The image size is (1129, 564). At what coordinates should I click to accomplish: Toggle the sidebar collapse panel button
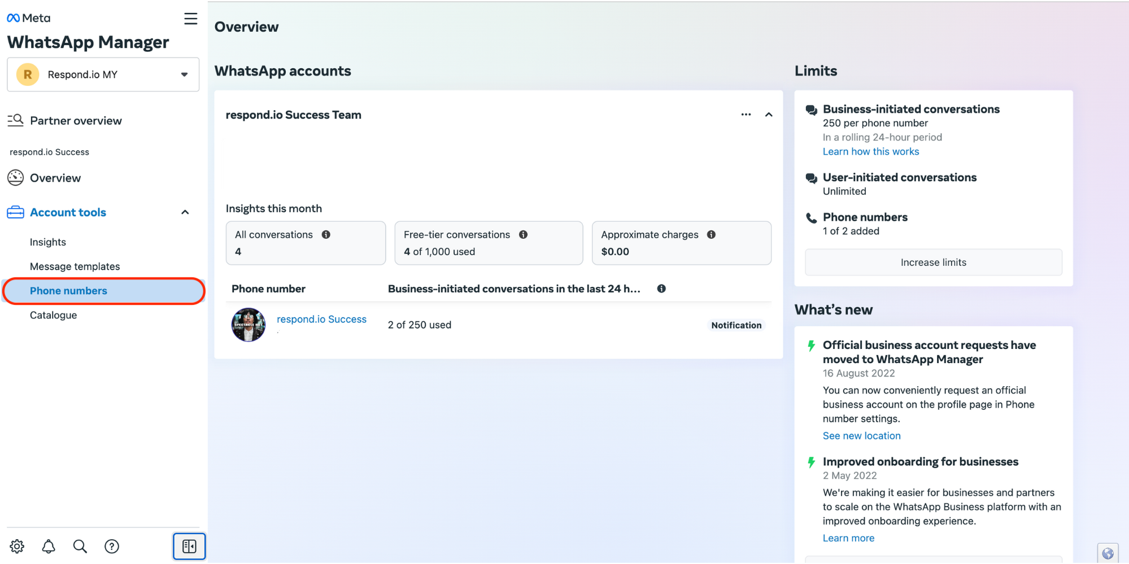click(189, 546)
